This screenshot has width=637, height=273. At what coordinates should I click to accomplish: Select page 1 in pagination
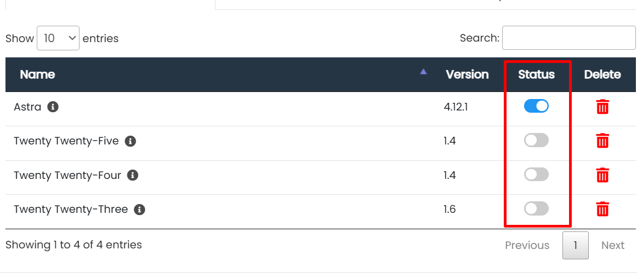point(575,245)
